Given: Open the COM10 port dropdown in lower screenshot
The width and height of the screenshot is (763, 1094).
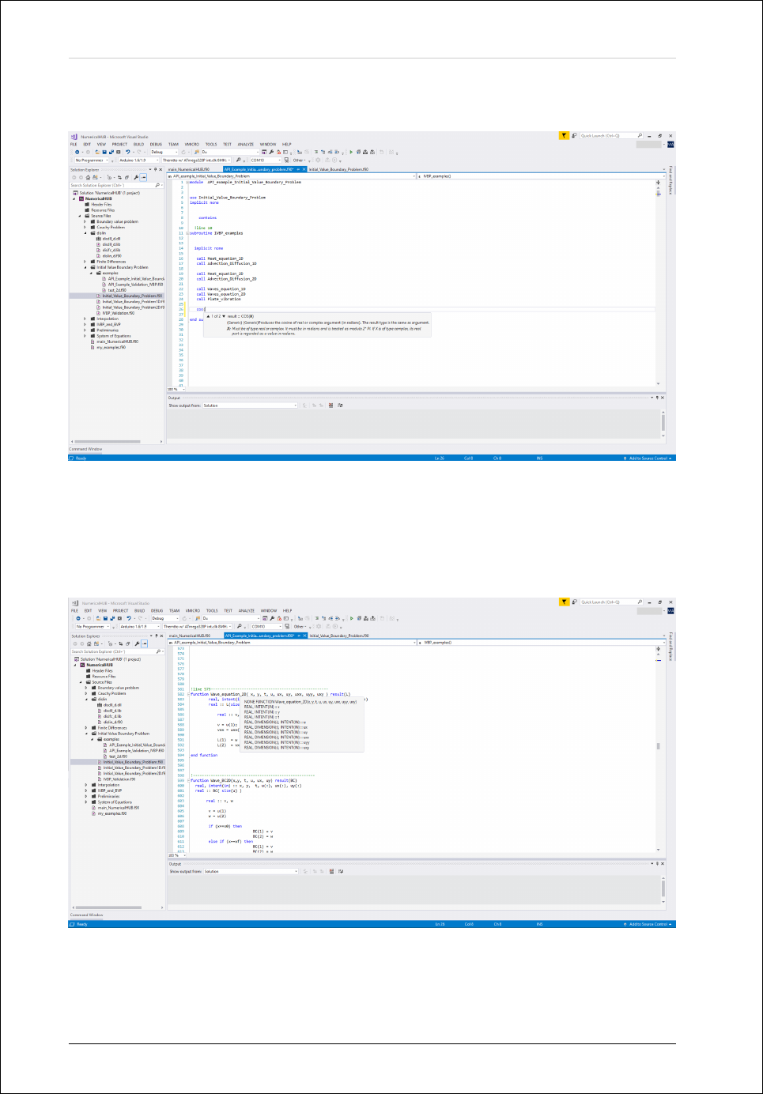Looking at the screenshot, I should [266, 626].
